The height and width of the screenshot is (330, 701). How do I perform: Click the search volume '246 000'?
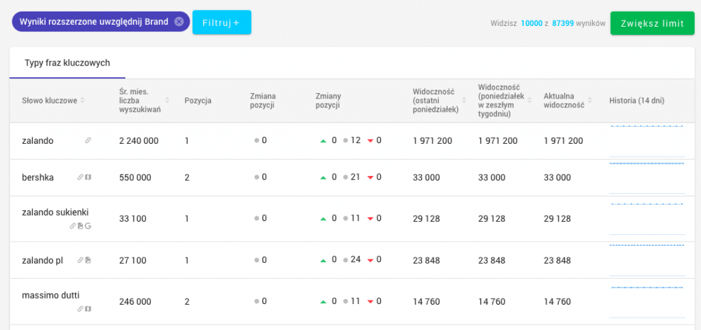(135, 302)
